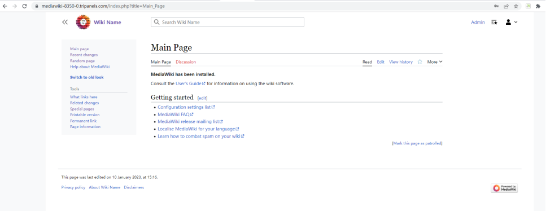Screen dimensions: 546x211
Task: Expand the More dropdown menu
Action: [x=435, y=62]
